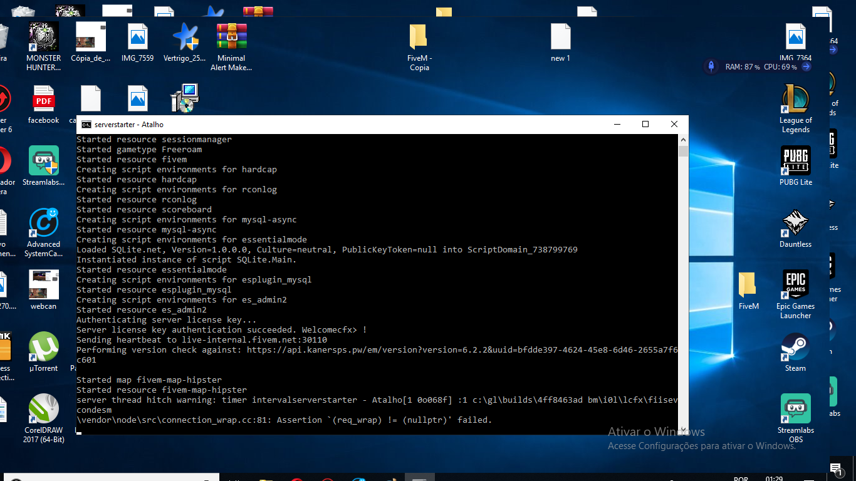Open Streamlabs OBS desktop icon
The width and height of the screenshot is (856, 481).
pos(795,409)
